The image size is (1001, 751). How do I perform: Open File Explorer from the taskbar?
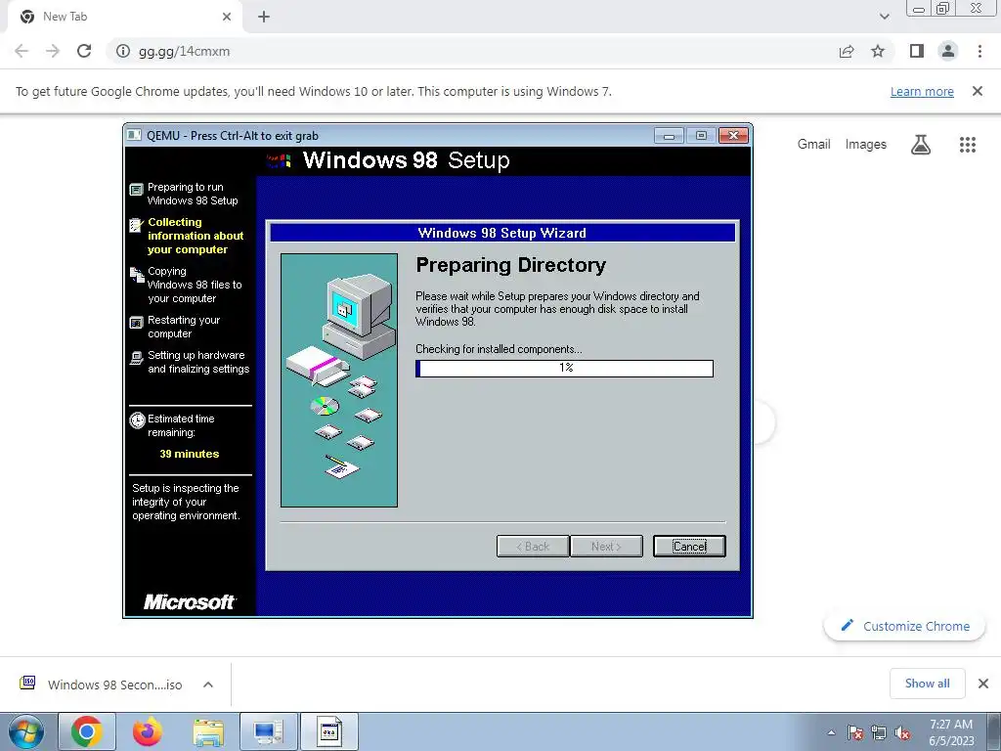pos(208,731)
